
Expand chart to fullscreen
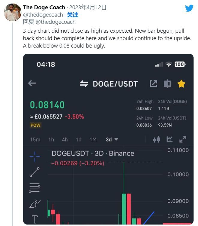click(x=182, y=139)
